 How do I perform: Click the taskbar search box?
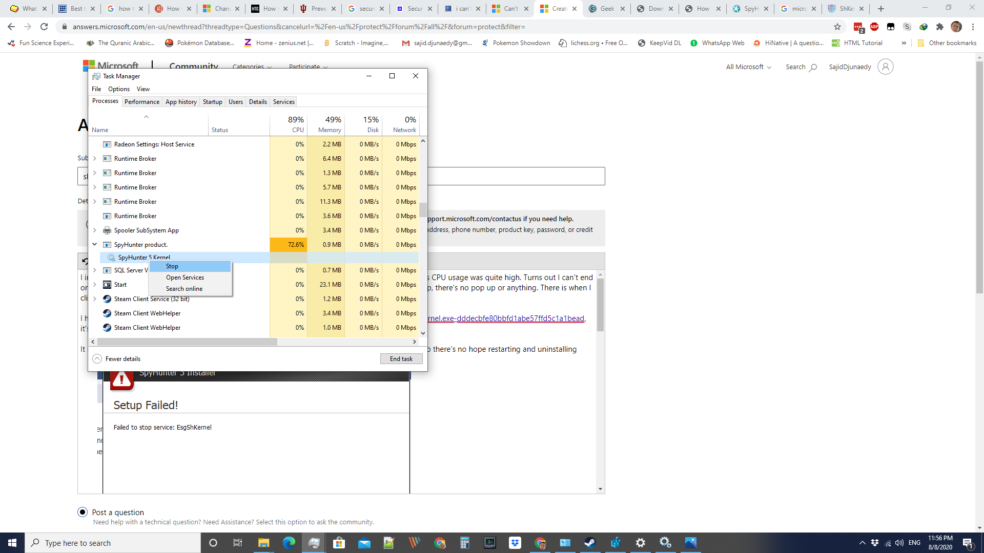(113, 543)
